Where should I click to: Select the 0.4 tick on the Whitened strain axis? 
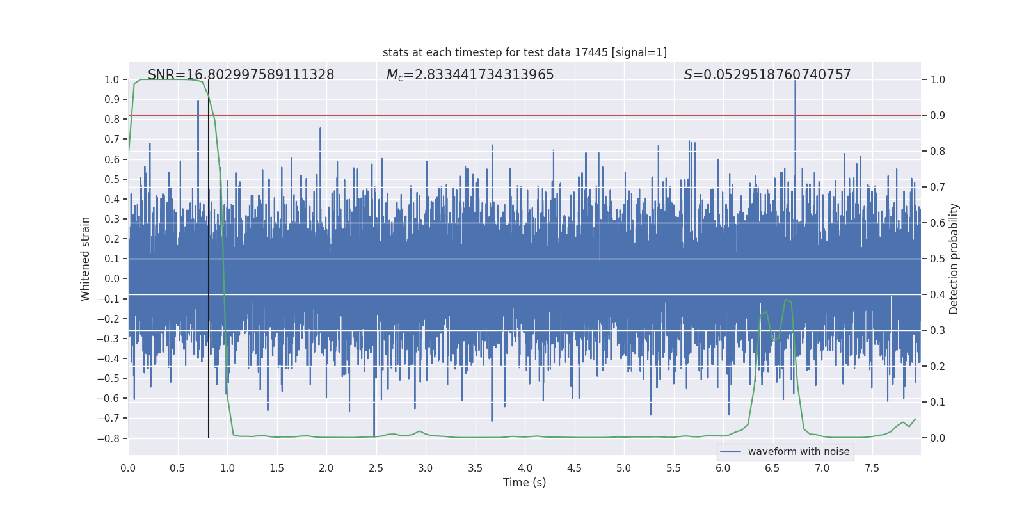pyautogui.click(x=112, y=199)
